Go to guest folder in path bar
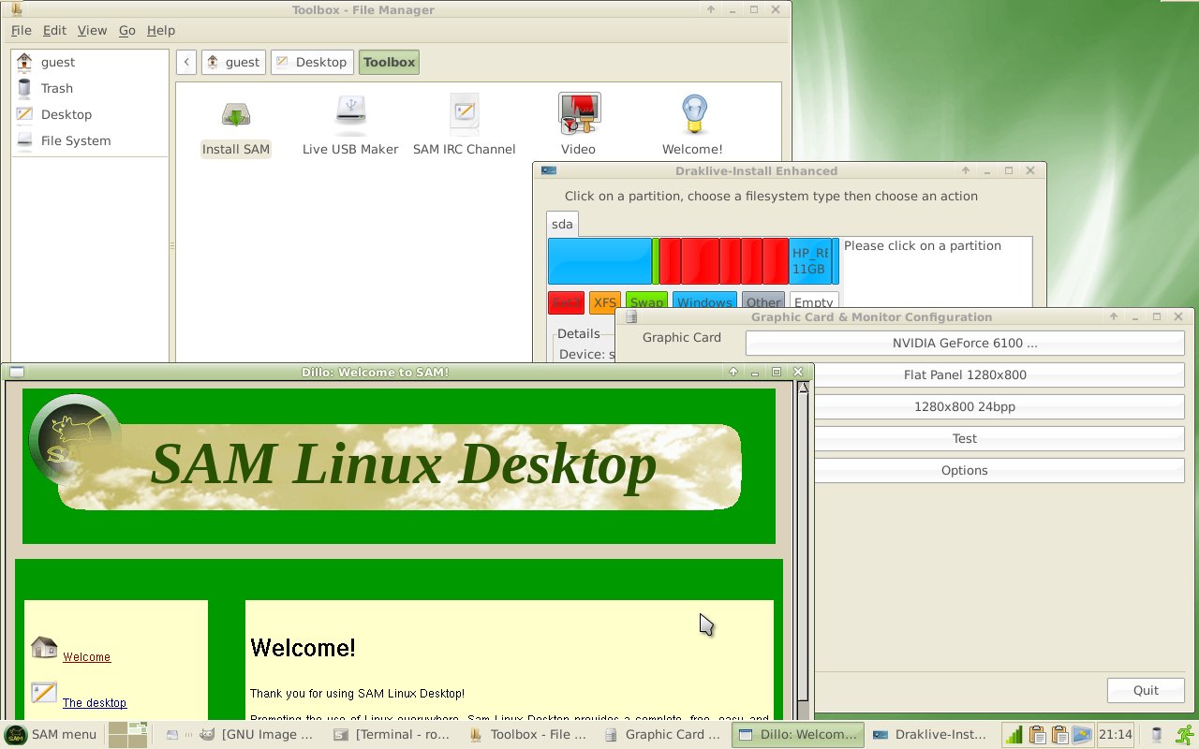The image size is (1199, 749). pos(233,62)
